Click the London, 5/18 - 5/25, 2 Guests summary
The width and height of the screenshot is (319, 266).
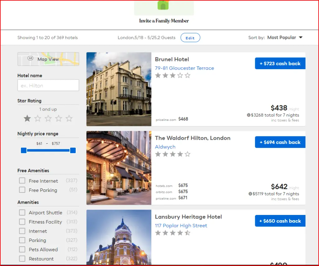coord(146,38)
